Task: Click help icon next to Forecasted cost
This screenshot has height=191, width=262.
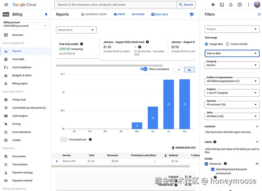Action: tap(90, 139)
